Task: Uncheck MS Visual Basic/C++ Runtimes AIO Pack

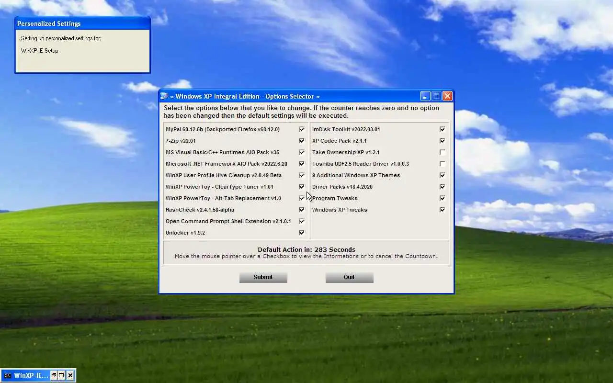Action: pos(302,152)
